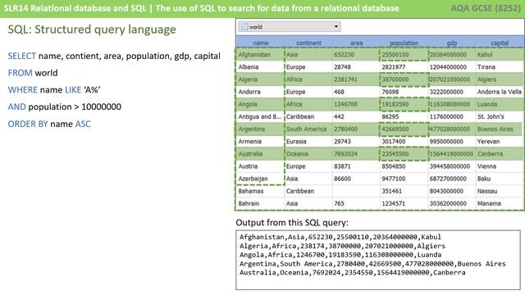Viewport: 525px width, 295px height.
Task: Click the output line starting Australia,Oceania
Action: [x=352, y=273]
